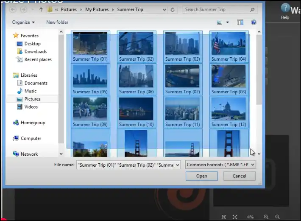
Task: Select the Summer Trip (09) thumbnail
Action: click(90, 112)
